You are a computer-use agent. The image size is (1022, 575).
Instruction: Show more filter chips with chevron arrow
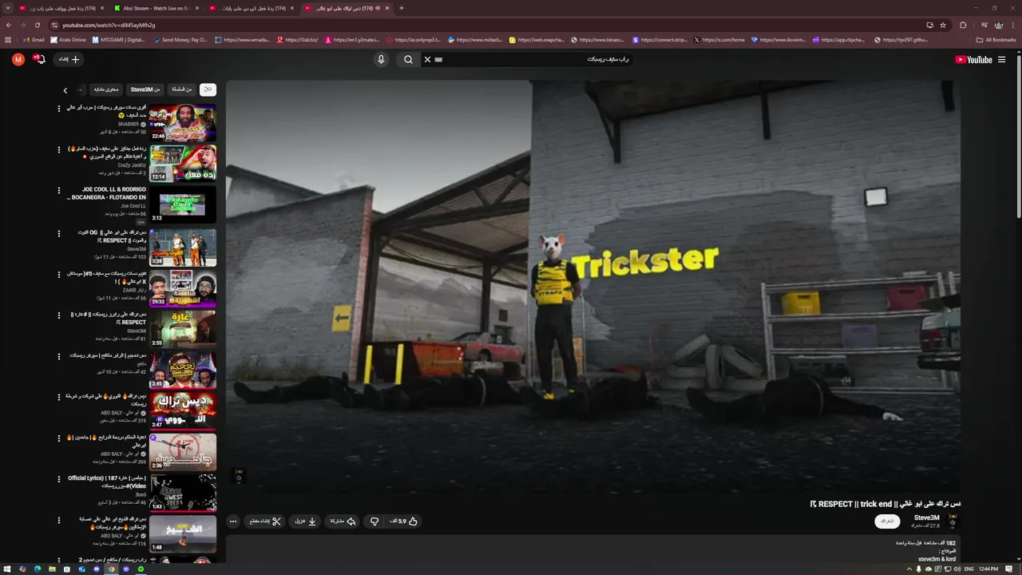pyautogui.click(x=65, y=90)
